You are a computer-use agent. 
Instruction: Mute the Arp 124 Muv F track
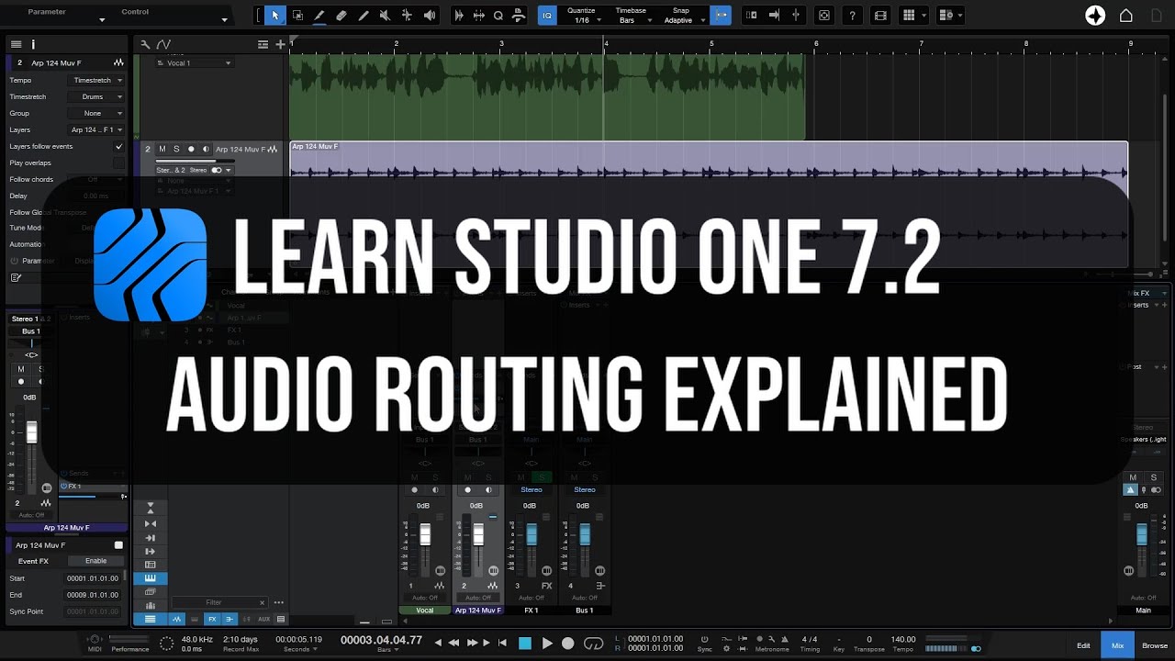(162, 149)
